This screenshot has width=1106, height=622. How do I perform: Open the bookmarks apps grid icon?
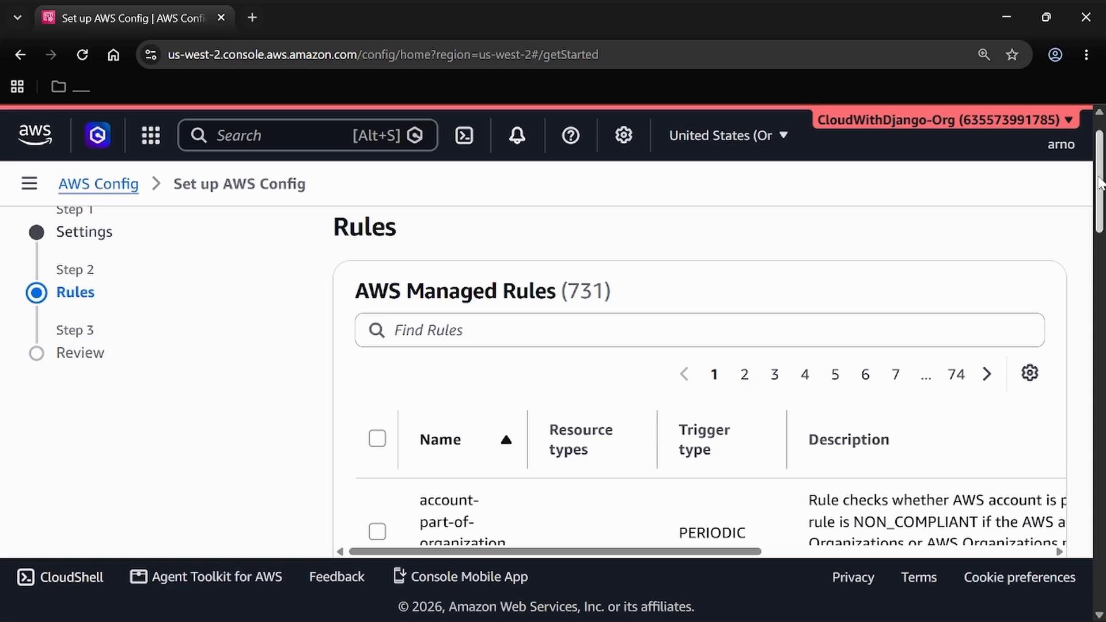(x=17, y=87)
